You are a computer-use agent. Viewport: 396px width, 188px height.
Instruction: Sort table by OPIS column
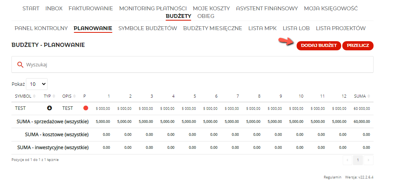(x=69, y=96)
